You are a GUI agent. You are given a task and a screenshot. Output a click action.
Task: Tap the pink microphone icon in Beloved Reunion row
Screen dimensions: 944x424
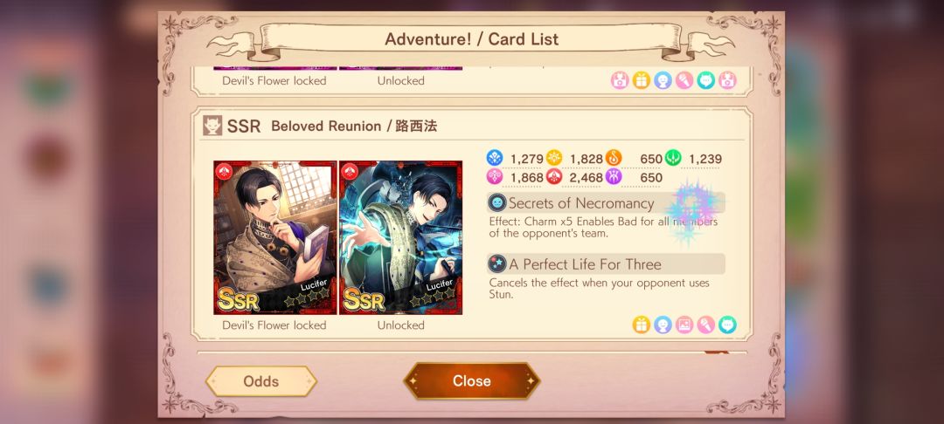[706, 325]
